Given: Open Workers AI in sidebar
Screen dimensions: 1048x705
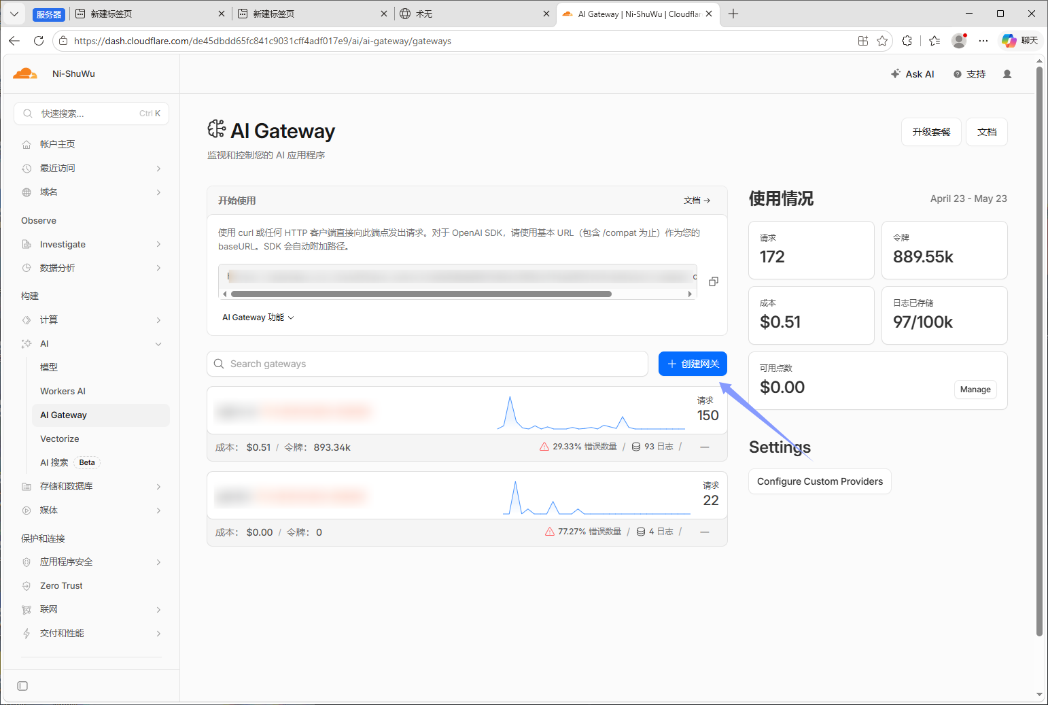Looking at the screenshot, I should pyautogui.click(x=63, y=391).
